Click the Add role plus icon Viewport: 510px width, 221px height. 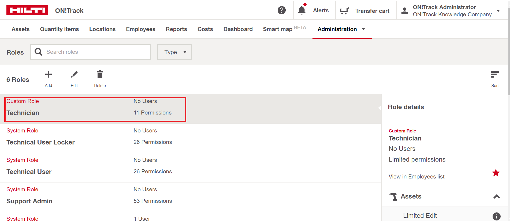(49, 75)
